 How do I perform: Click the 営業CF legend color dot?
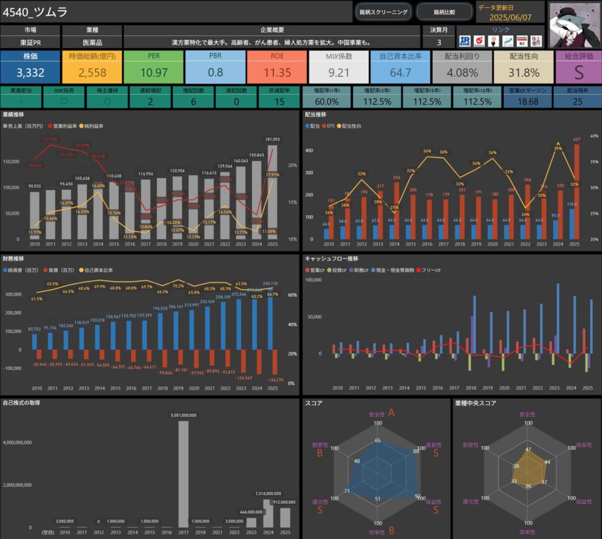click(307, 270)
